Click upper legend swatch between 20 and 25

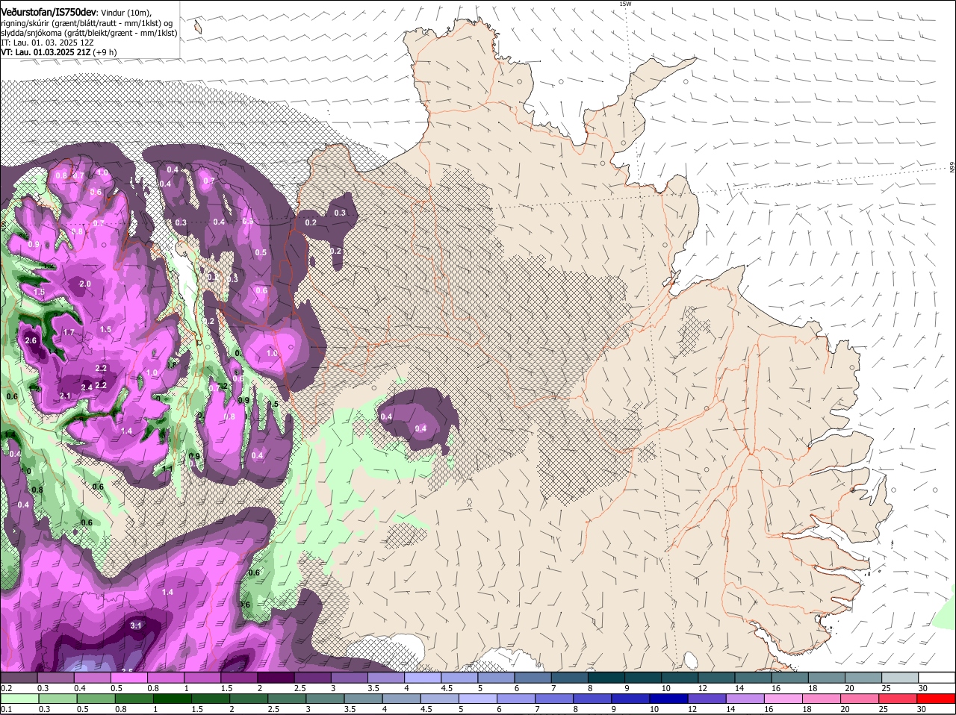pyautogui.click(x=864, y=677)
